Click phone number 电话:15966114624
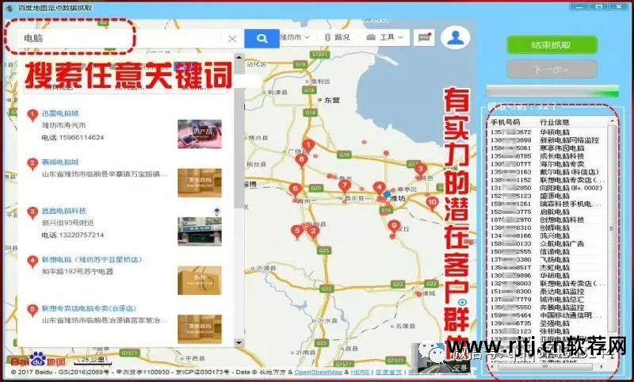 click(x=73, y=137)
